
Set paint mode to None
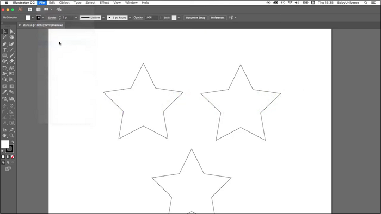pyautogui.click(x=13, y=157)
